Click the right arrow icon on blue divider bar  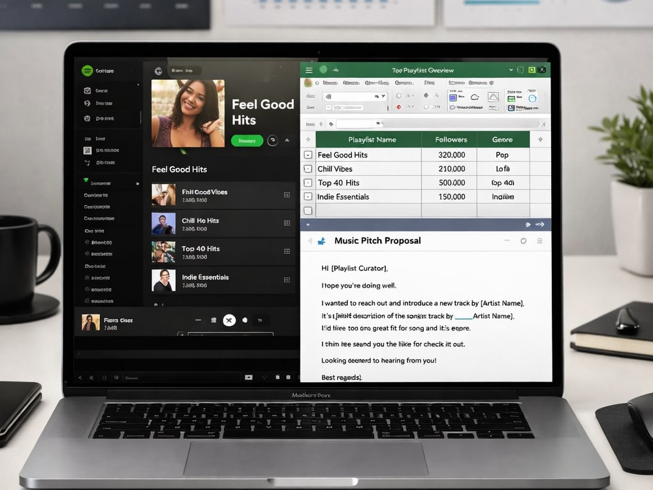(x=540, y=225)
